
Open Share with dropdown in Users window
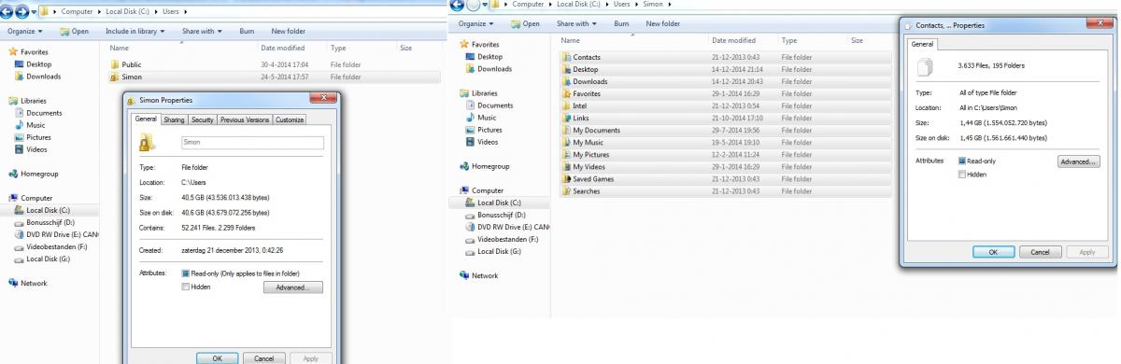click(x=201, y=31)
